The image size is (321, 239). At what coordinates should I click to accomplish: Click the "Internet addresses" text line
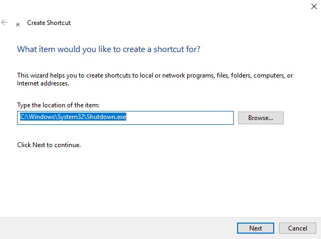click(x=43, y=83)
